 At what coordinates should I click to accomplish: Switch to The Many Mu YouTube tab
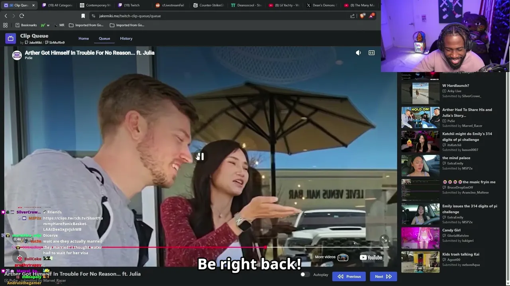(x=359, y=5)
